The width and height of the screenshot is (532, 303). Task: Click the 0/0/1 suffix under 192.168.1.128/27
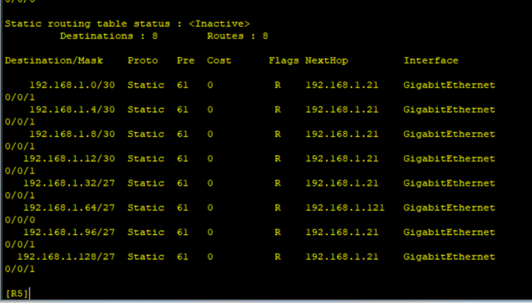point(20,269)
